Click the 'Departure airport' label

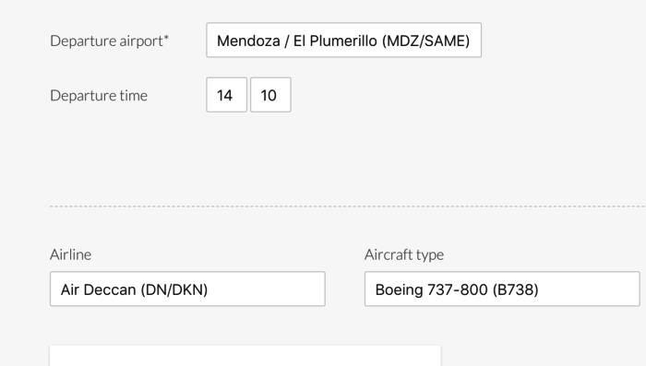(x=107, y=41)
